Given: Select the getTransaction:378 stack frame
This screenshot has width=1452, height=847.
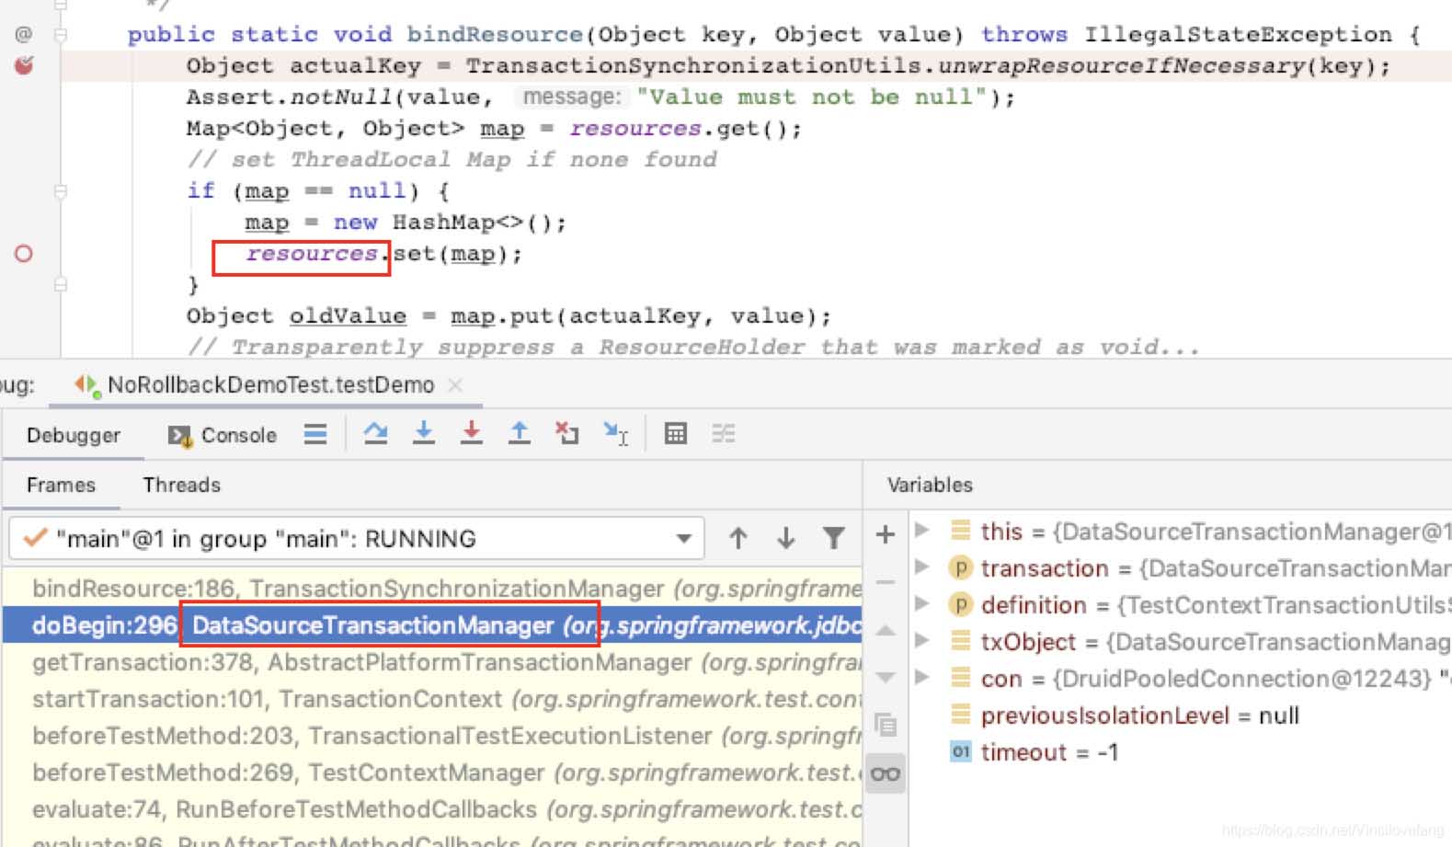Looking at the screenshot, I should 432,662.
